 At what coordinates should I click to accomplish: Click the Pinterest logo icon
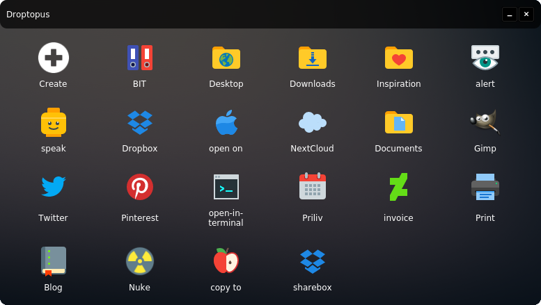pos(140,187)
